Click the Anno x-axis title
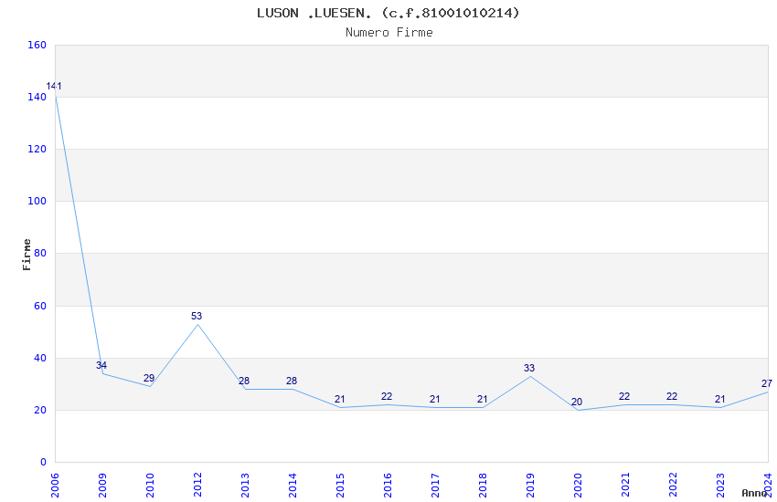Image resolution: width=777 pixels, height=502 pixels. 754,493
